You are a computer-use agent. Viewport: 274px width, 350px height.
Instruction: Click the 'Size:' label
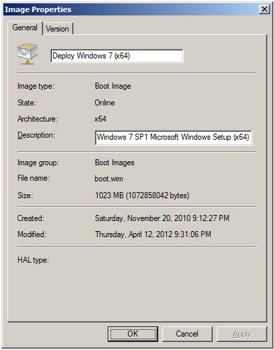click(25, 195)
